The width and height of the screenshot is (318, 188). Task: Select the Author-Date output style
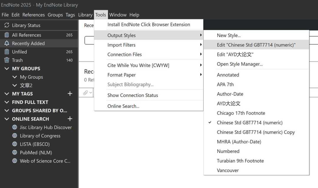click(256, 94)
